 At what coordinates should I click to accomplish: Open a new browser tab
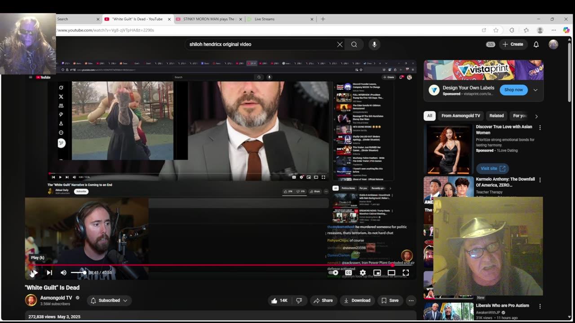point(323,19)
